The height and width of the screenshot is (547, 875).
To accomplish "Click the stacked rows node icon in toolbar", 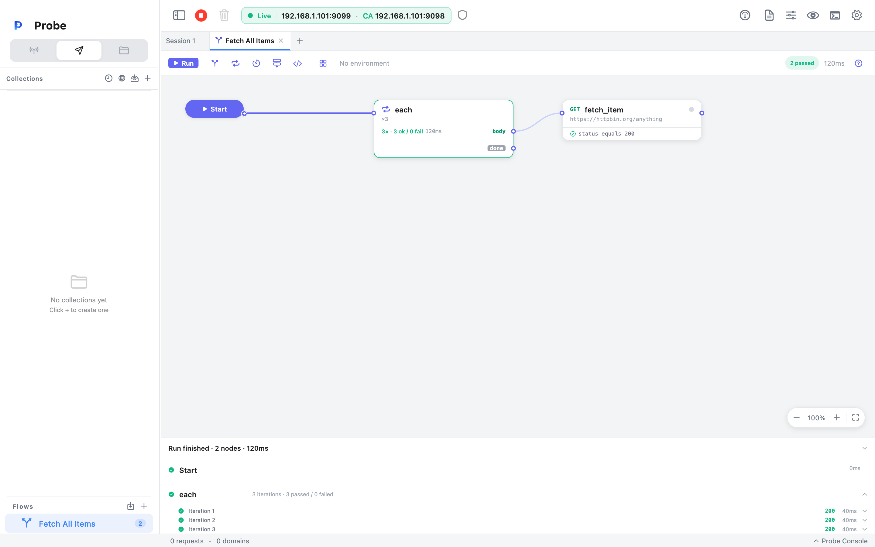I will coord(276,63).
